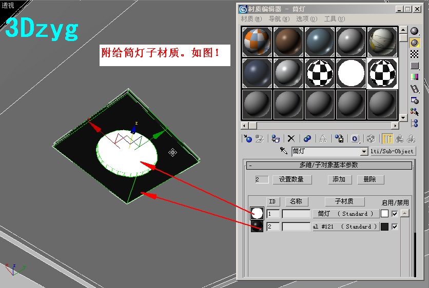Open sub-material 筒灯 (Standard) button
Image resolution: width=429 pixels, height=288 pixels.
coord(346,214)
